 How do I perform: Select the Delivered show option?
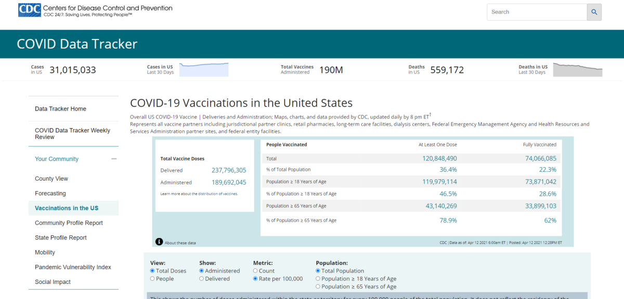202,279
